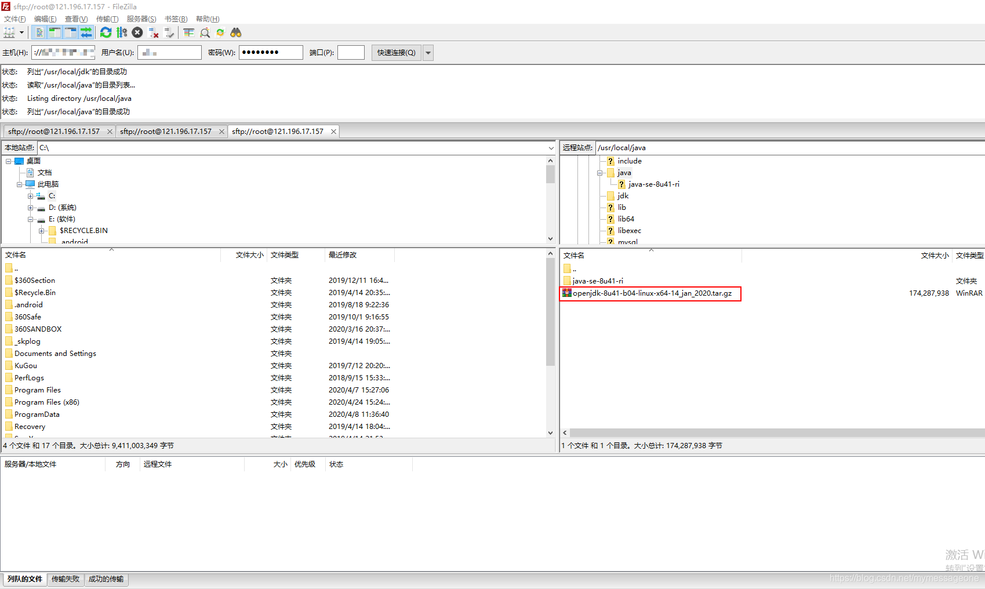Refresh the file and folder lists

click(x=106, y=32)
